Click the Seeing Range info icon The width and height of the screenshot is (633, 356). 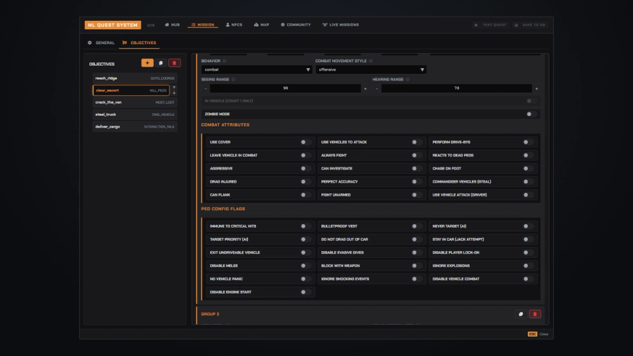(233, 80)
